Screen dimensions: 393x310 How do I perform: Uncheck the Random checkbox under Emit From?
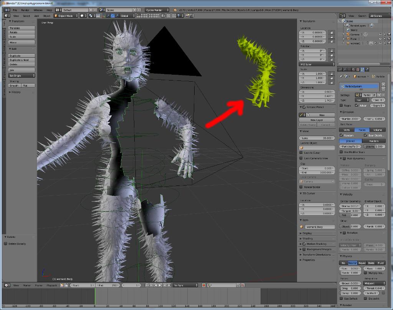click(x=340, y=135)
